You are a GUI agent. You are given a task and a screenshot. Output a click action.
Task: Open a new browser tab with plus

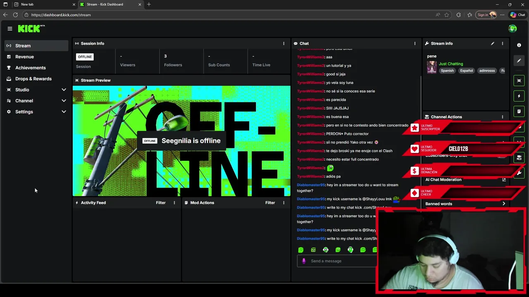[x=149, y=5]
